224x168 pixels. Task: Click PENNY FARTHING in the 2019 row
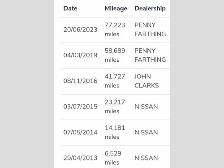(150, 55)
